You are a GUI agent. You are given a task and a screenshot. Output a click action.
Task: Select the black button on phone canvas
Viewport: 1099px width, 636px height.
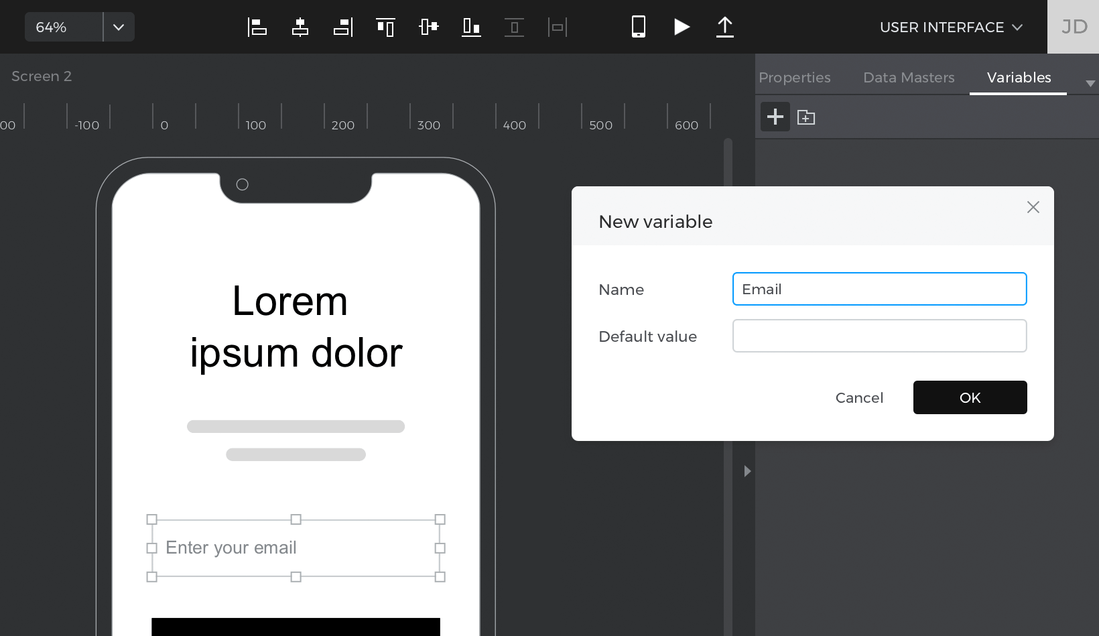(x=296, y=627)
